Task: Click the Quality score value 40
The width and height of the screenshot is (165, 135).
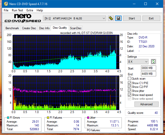Action: 156,113
